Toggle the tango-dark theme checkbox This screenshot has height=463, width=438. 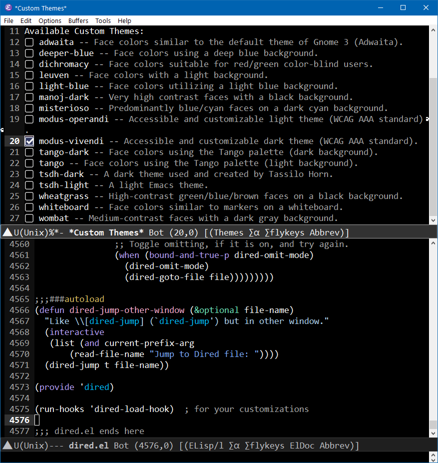click(29, 152)
